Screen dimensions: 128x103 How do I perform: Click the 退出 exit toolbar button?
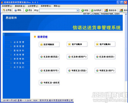click(28, 10)
